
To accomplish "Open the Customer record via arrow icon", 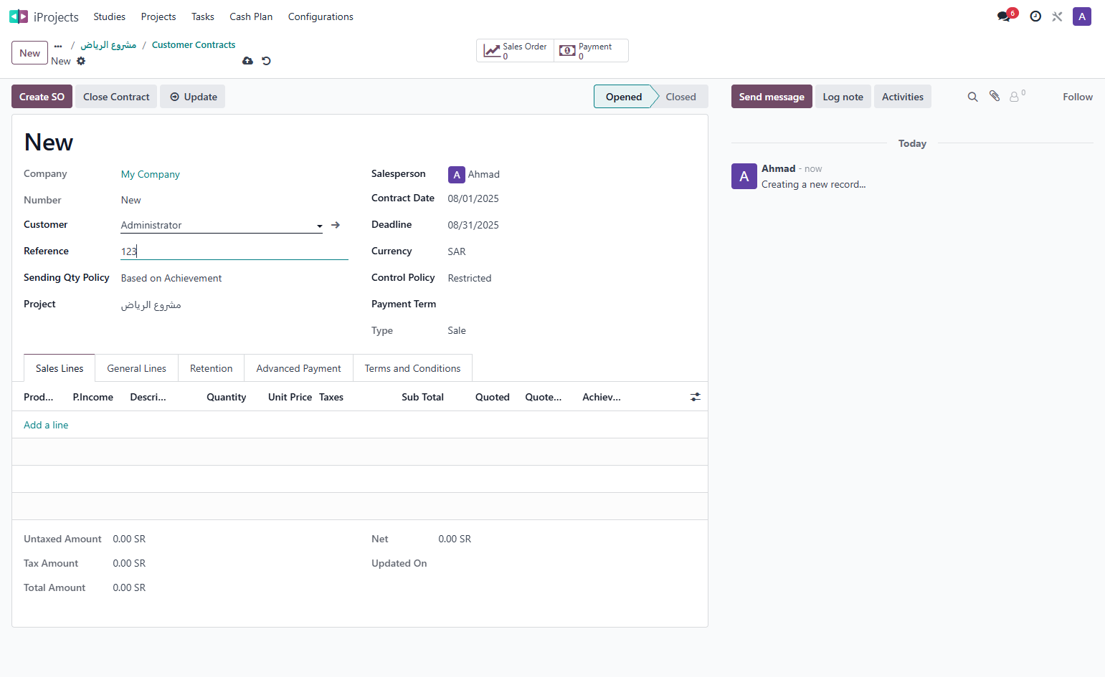I will click(335, 225).
